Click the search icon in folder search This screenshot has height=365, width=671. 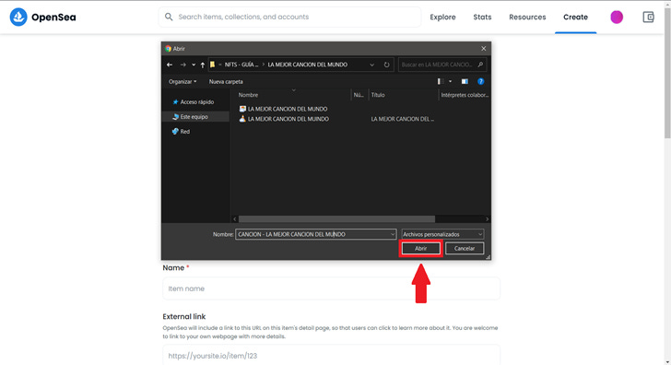tap(480, 65)
